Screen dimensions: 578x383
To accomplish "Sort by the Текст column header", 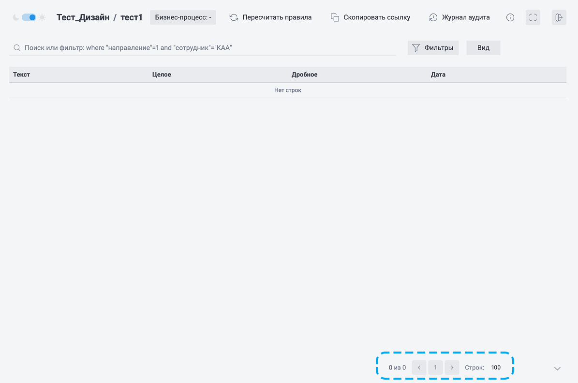I will [x=21, y=74].
